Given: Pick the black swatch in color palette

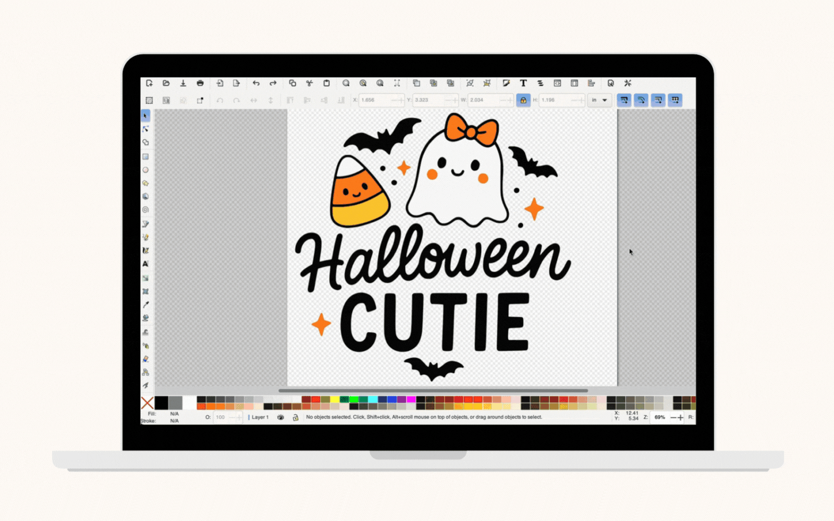Looking at the screenshot, I should click(162, 403).
